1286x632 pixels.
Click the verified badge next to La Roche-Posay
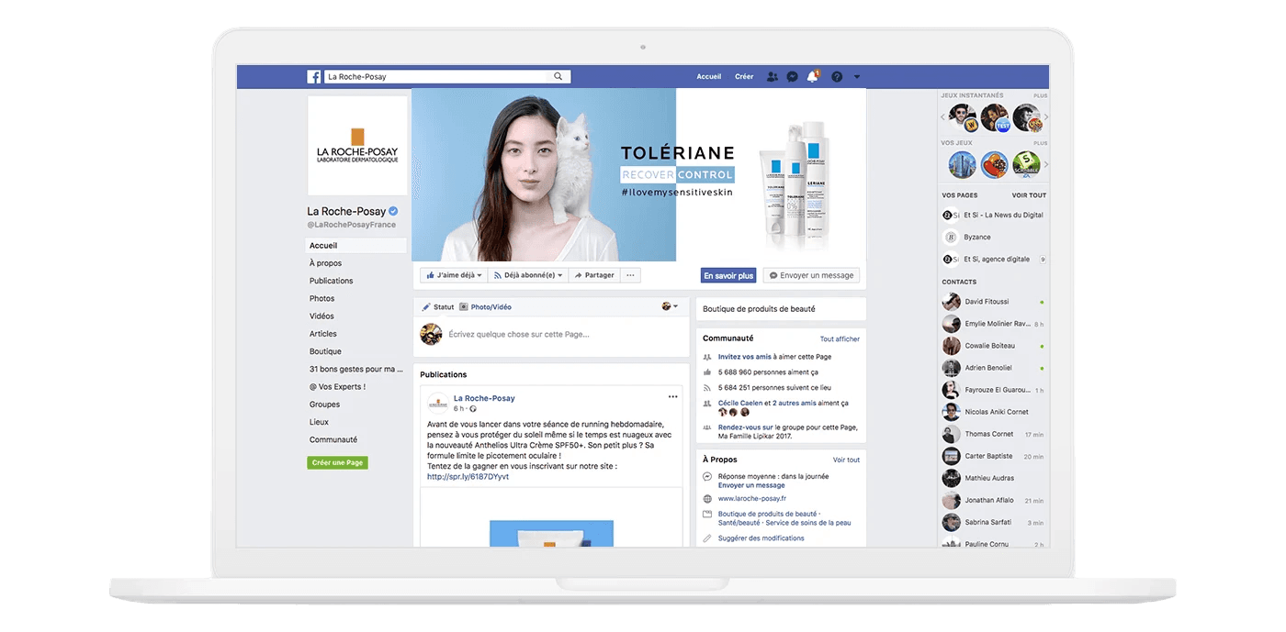[393, 212]
